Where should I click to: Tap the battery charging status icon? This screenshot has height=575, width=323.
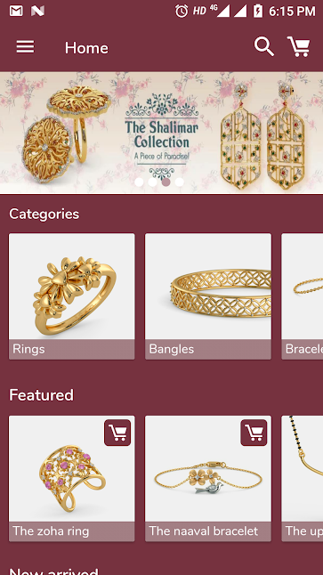[x=258, y=11]
